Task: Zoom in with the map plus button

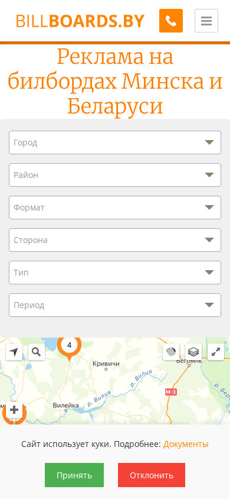Action: (x=14, y=410)
